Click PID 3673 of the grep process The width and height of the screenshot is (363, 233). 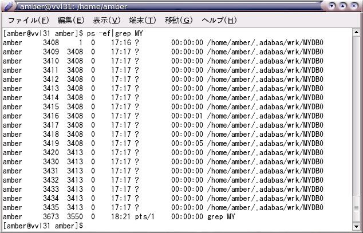click(x=51, y=217)
